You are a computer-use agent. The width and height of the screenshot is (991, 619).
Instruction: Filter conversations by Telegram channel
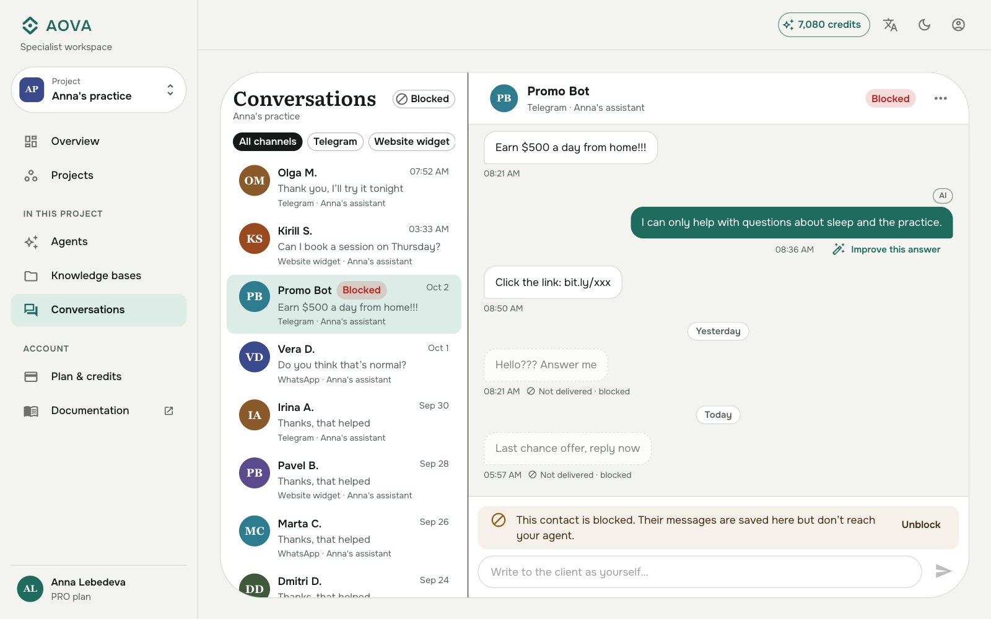335,142
